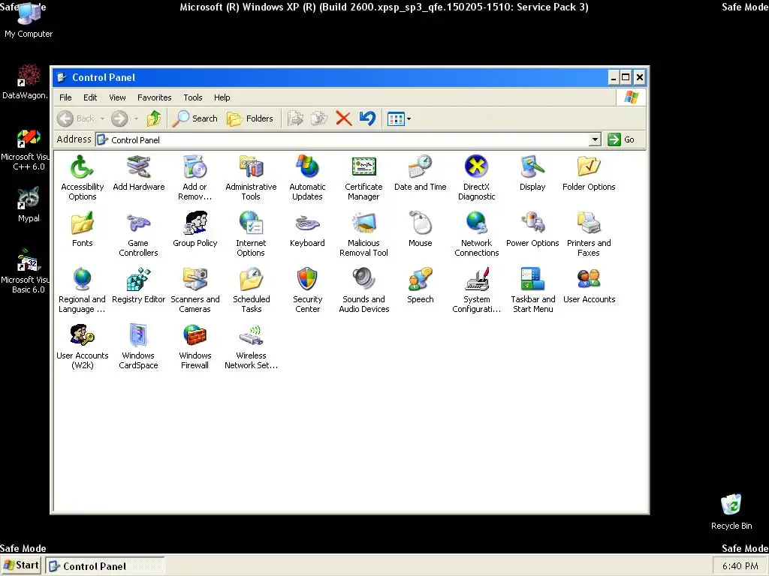Open Accessibility Options applet
The height and width of the screenshot is (576, 769).
click(x=82, y=167)
